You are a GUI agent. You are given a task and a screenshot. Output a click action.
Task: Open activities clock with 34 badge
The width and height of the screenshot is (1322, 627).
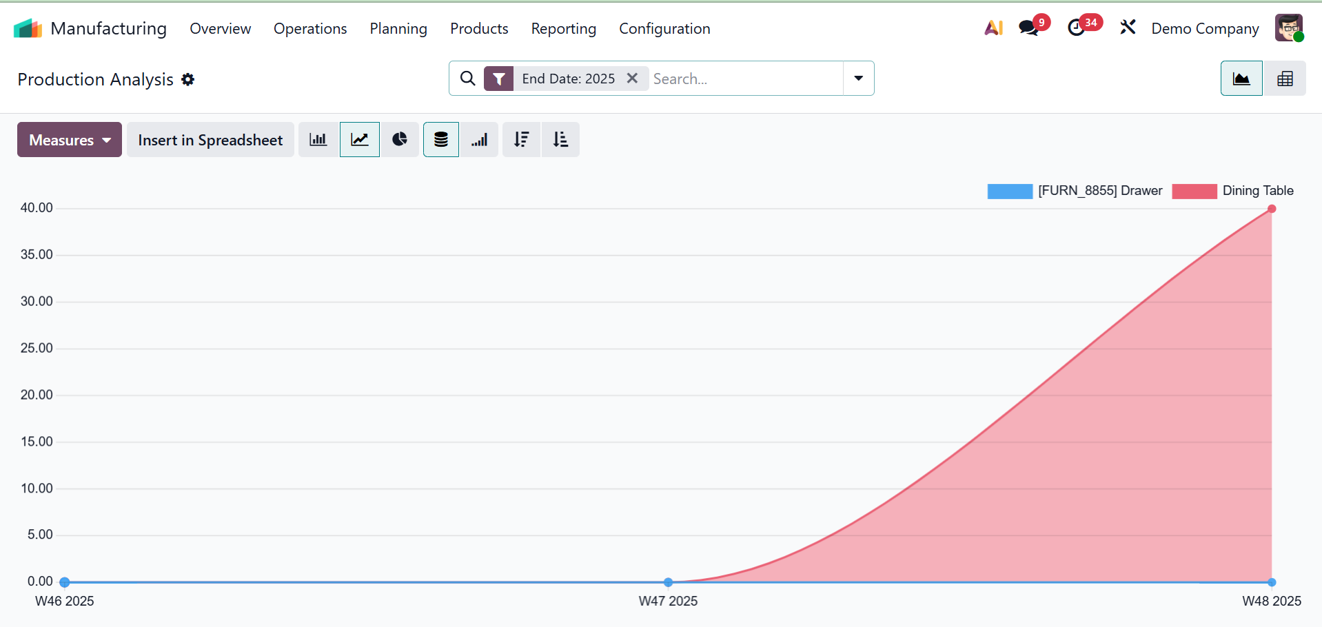pyautogui.click(x=1077, y=28)
